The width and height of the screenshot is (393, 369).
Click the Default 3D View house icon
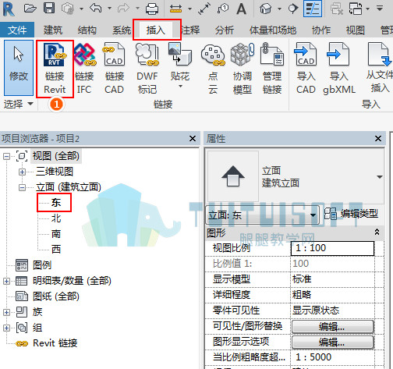(x=265, y=9)
